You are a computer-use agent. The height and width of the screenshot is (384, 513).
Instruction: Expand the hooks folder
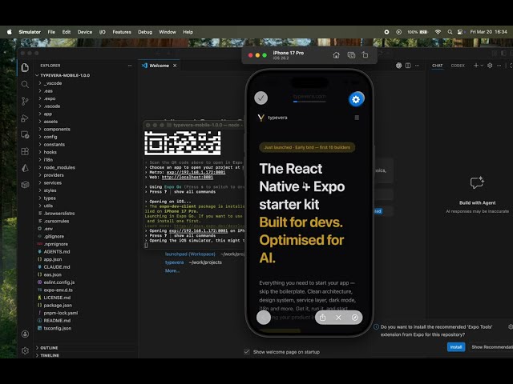click(50, 152)
